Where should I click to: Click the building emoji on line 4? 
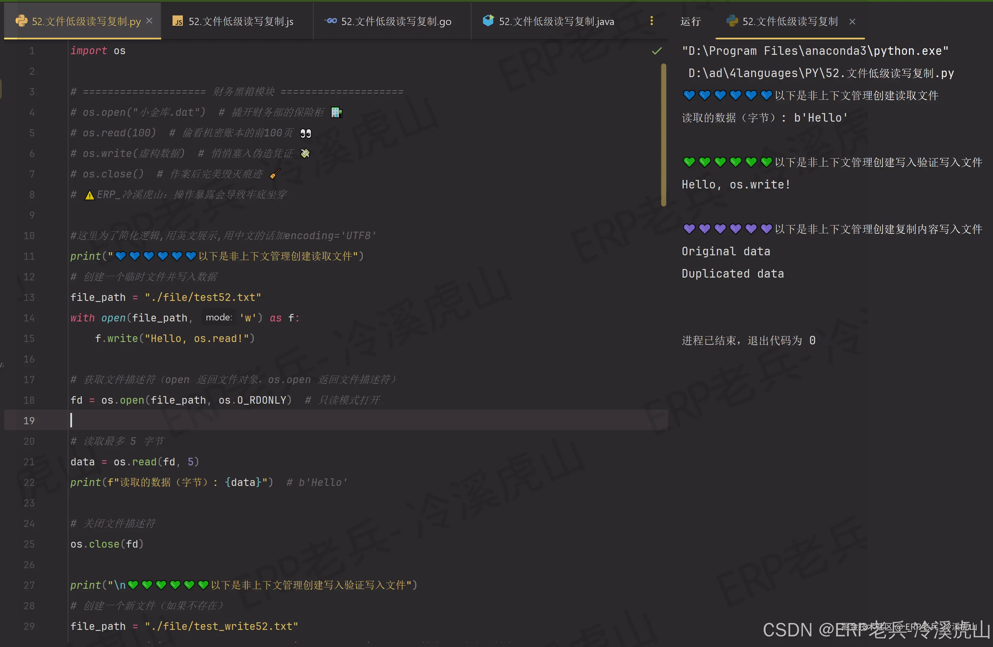click(336, 112)
